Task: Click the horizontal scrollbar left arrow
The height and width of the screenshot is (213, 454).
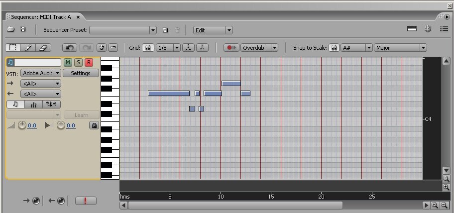Action: click(x=123, y=205)
